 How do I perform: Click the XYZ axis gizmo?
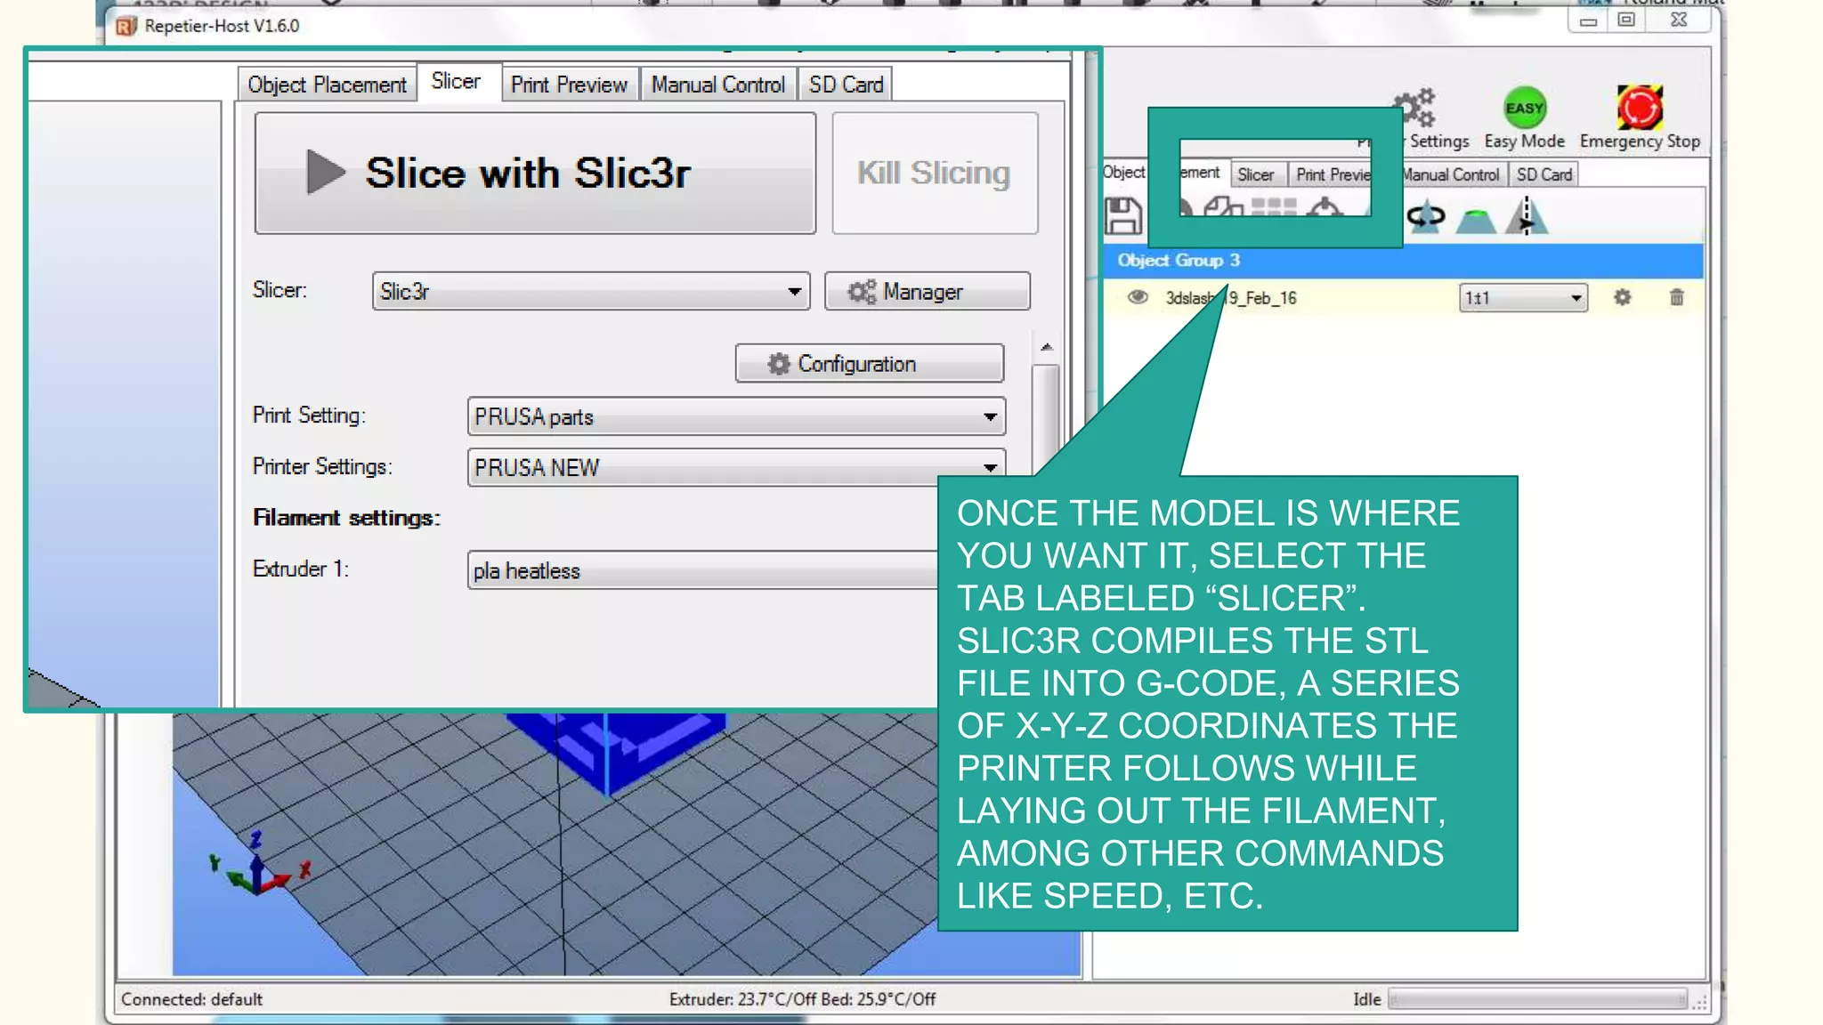click(x=258, y=865)
